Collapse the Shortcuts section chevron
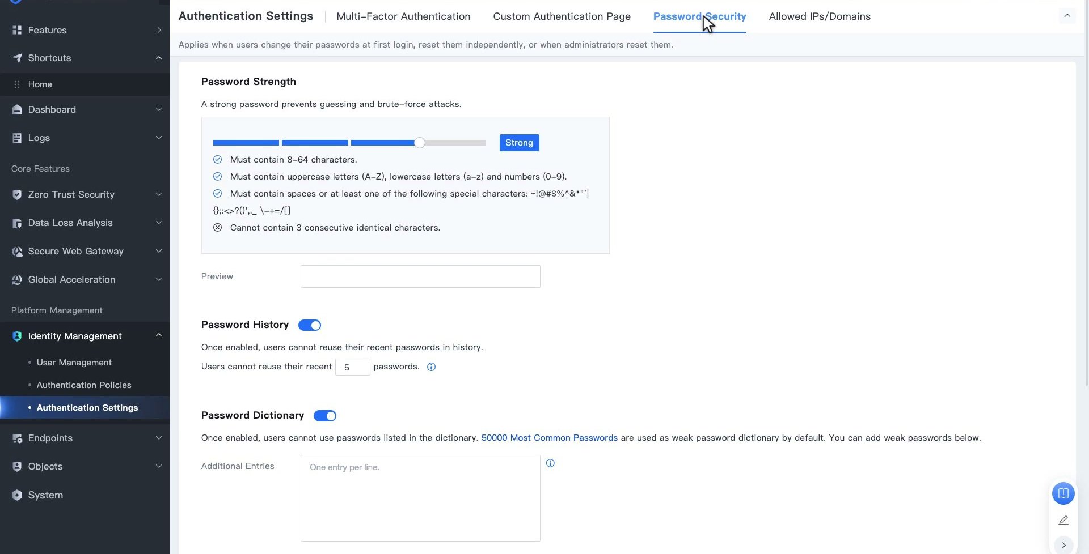 point(159,58)
